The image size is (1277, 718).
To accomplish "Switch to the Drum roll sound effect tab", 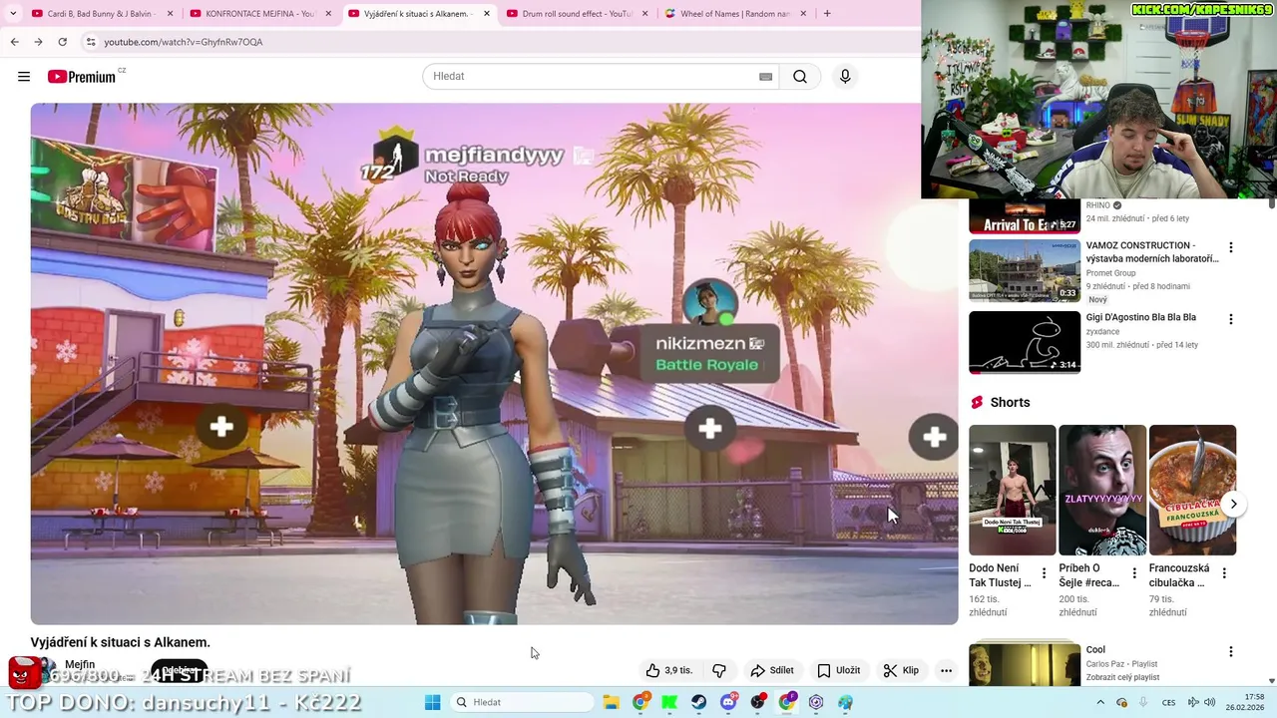I will (576, 14).
